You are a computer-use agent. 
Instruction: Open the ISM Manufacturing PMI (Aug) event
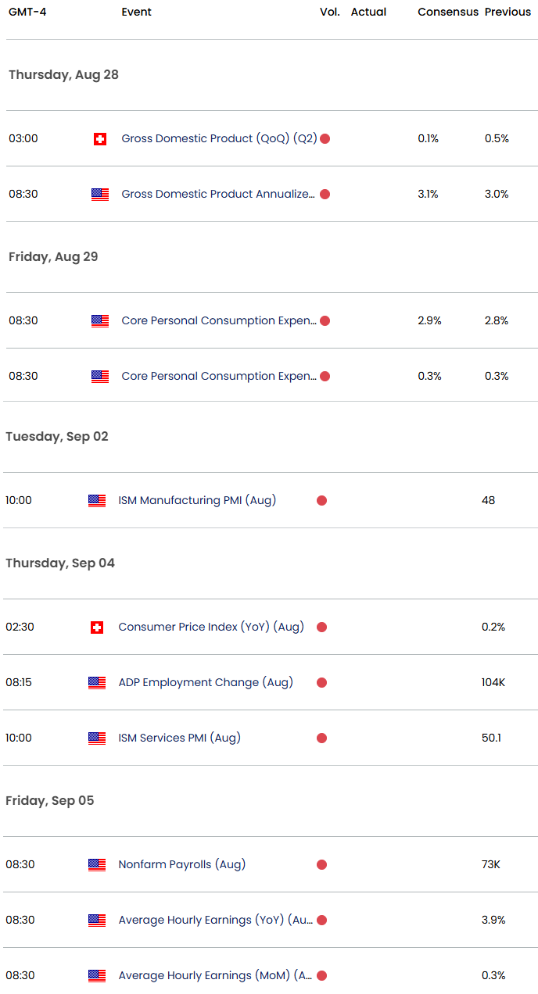point(197,501)
